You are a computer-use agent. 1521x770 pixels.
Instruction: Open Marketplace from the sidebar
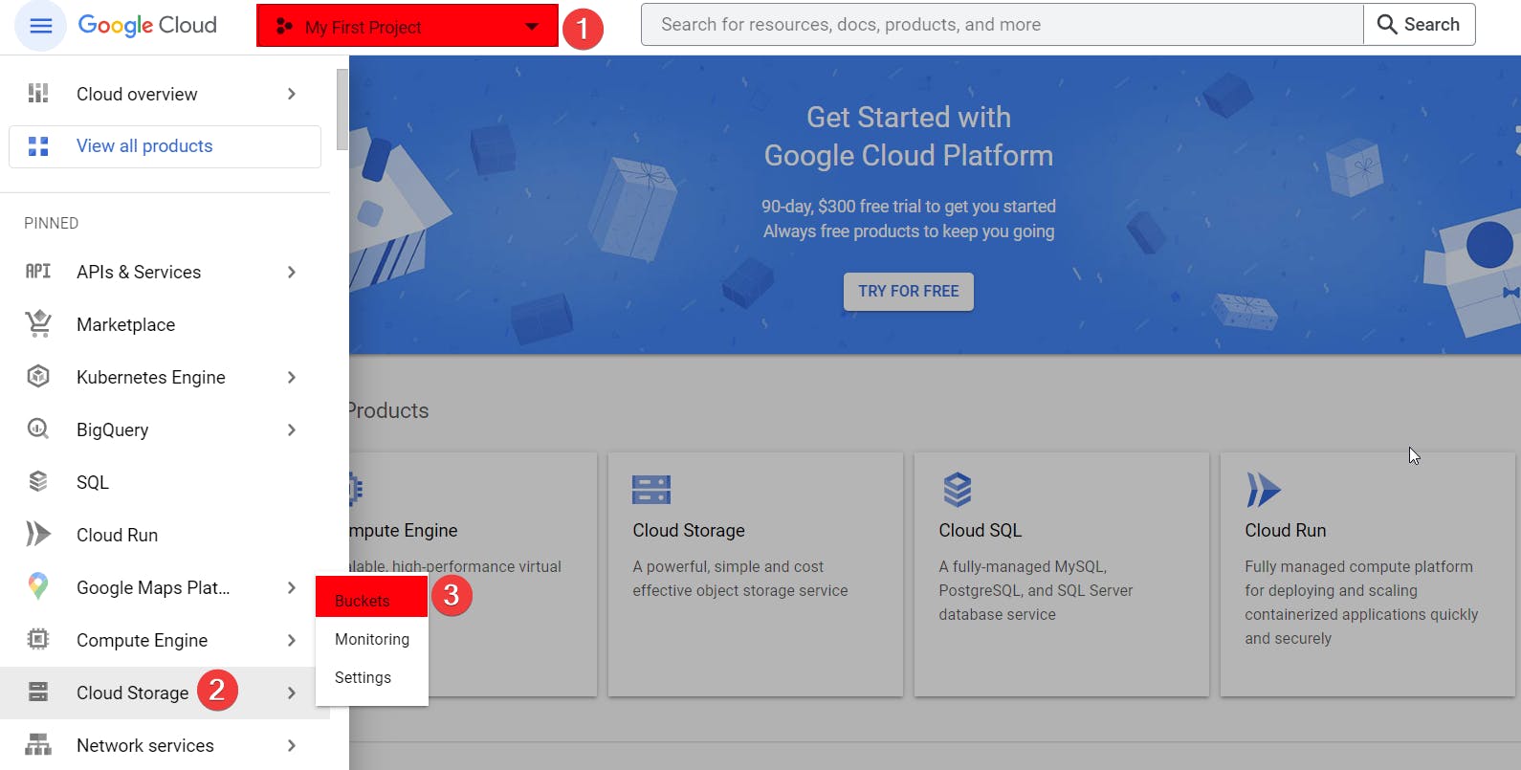[x=165, y=324]
